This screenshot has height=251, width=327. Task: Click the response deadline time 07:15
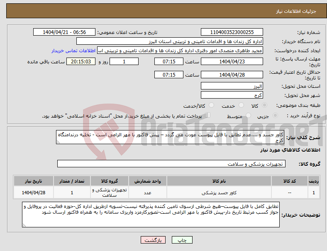point(169,61)
